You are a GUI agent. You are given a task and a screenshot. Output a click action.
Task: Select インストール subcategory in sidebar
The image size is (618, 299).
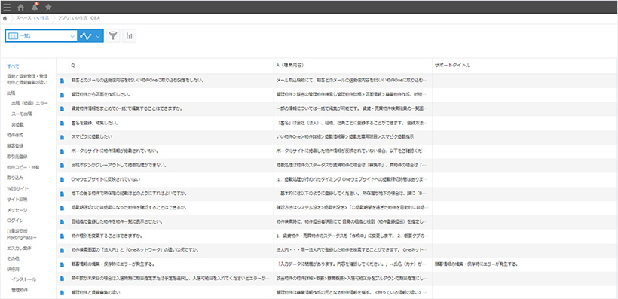[24, 279]
